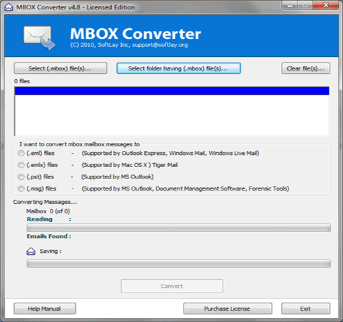The image size is (343, 322).
Task: Click the Clear file(s)... button
Action: click(x=305, y=68)
